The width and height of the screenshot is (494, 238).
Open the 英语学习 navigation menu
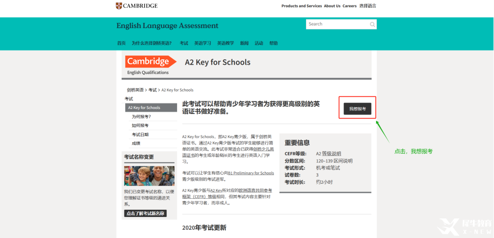pos(203,43)
